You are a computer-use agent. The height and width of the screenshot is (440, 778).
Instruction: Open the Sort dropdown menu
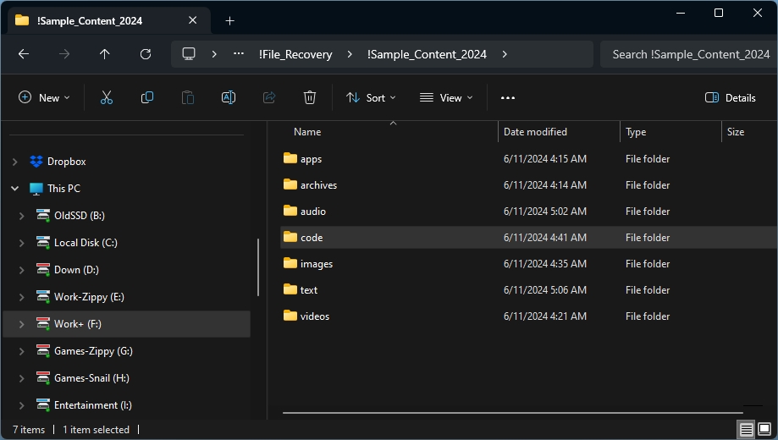tap(371, 97)
